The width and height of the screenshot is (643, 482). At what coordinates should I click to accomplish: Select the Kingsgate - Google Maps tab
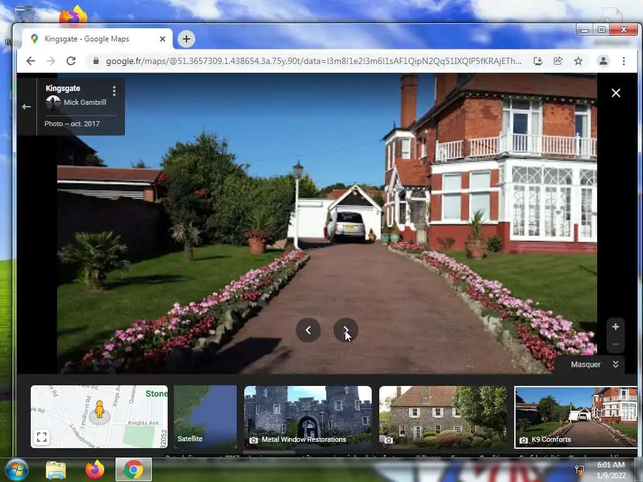[x=97, y=39]
